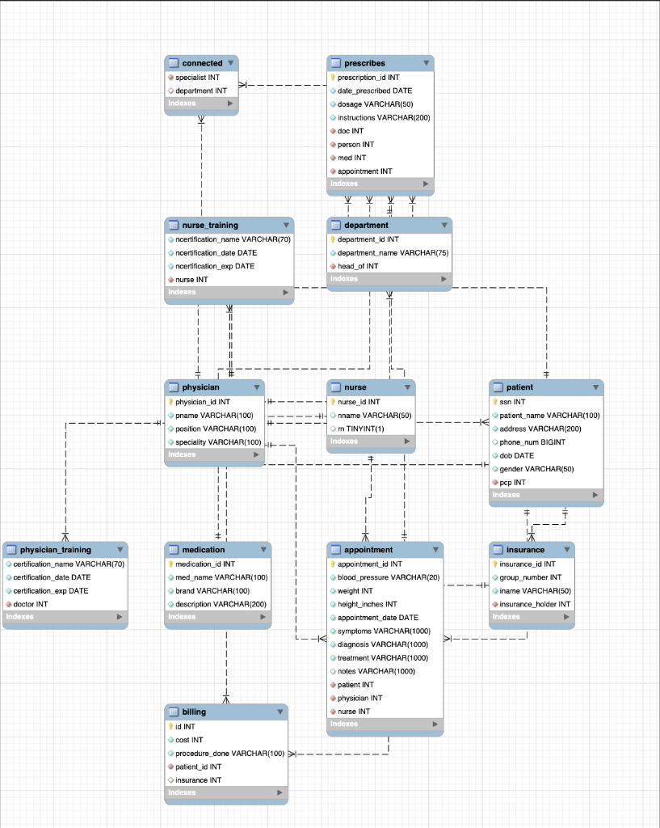Click the table icon on the prescribes header
Viewport: 660px width, 828px height.
tap(334, 63)
